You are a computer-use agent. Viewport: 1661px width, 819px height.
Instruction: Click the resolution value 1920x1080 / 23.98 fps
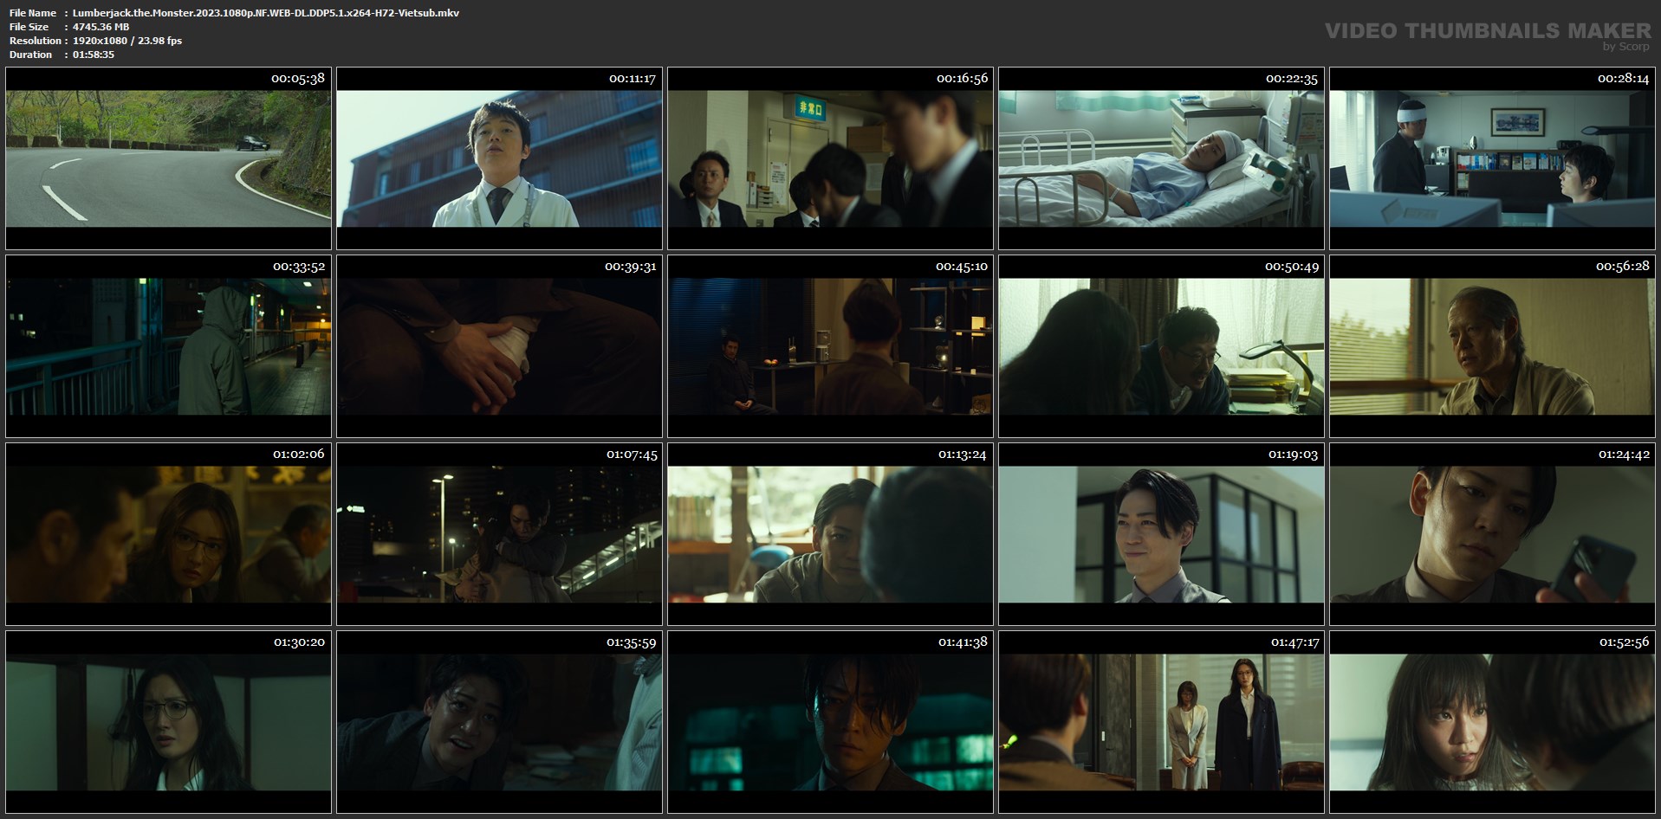pyautogui.click(x=127, y=41)
